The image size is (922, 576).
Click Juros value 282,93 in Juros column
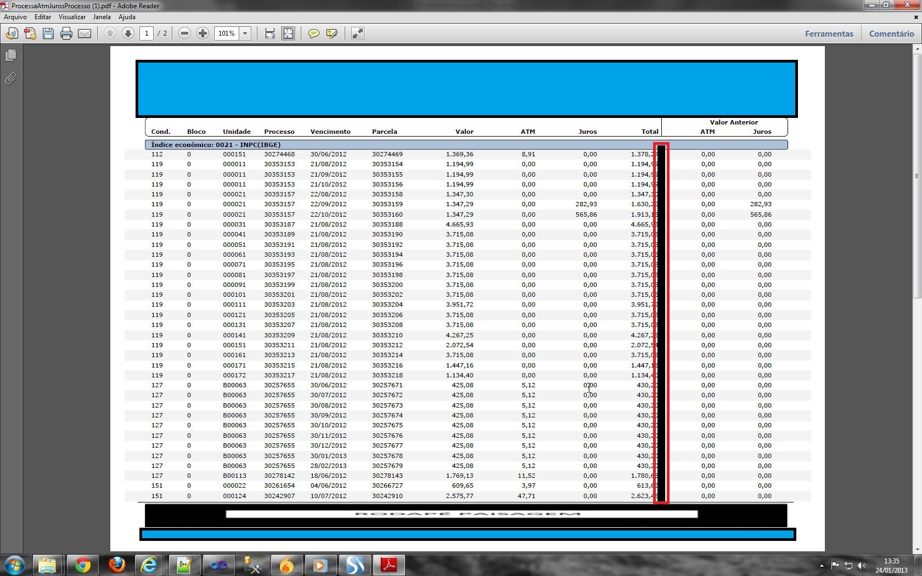(586, 204)
